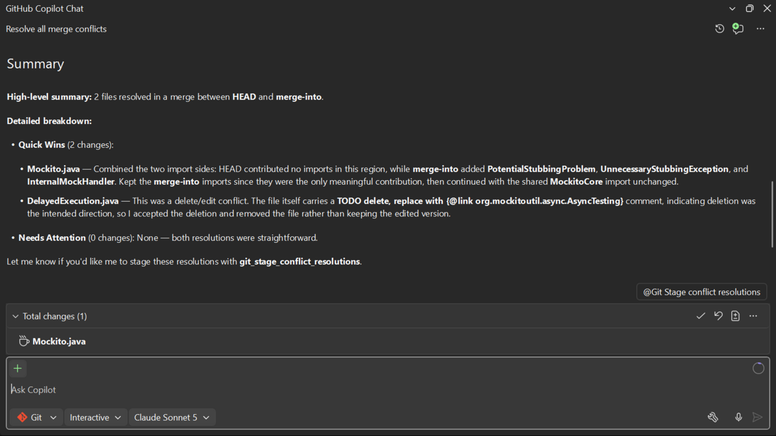Screen dimensions: 776x436
Task: Click the Needs Attention label
Action: pyautogui.click(x=52, y=238)
